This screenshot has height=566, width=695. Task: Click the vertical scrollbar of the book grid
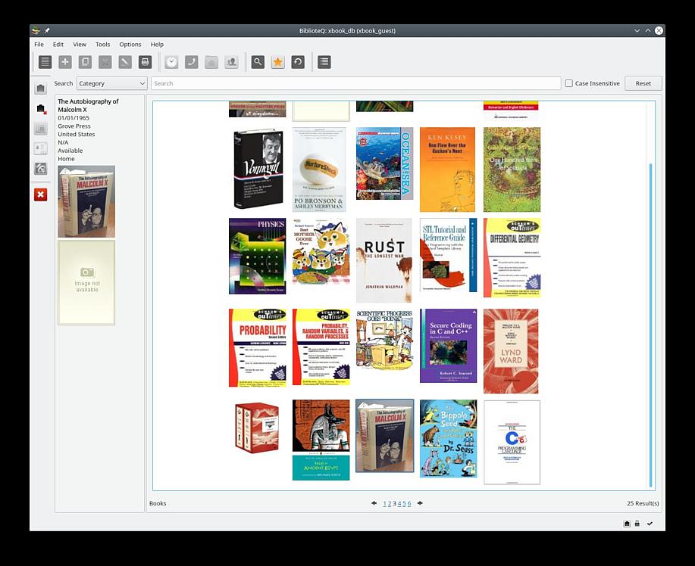pyautogui.click(x=651, y=325)
